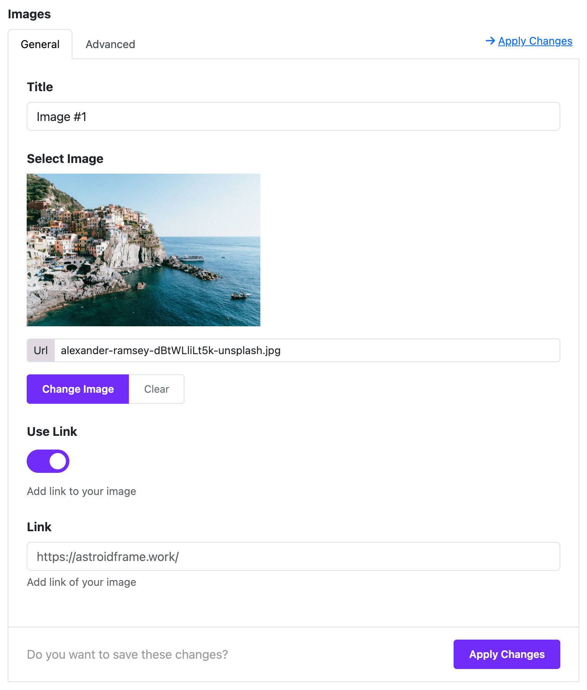This screenshot has height=690, width=587.
Task: Click the Apply Changes link at top
Action: (x=535, y=41)
